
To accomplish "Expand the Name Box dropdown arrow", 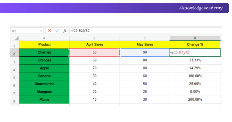I will 41,31.
